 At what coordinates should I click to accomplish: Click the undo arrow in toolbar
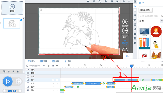click(x=124, y=1)
